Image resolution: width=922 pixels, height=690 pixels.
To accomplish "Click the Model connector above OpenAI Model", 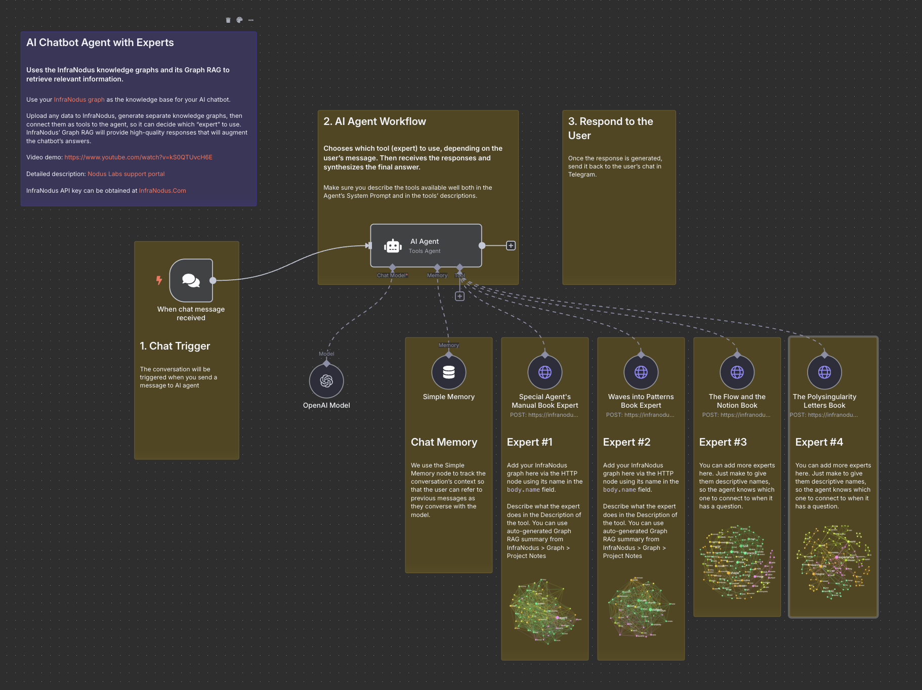I will (x=326, y=364).
